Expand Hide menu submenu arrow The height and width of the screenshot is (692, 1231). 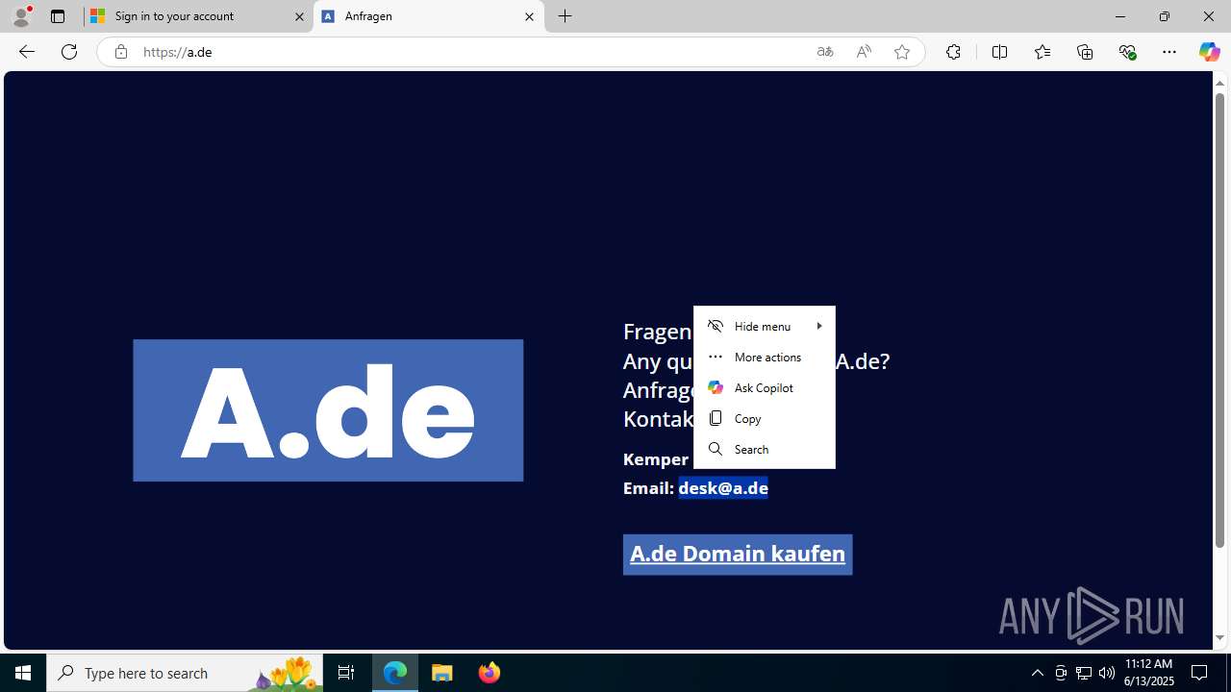[x=819, y=326]
